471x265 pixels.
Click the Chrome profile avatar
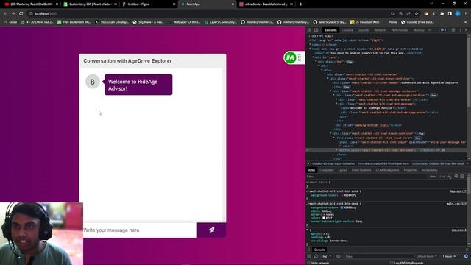458,13
